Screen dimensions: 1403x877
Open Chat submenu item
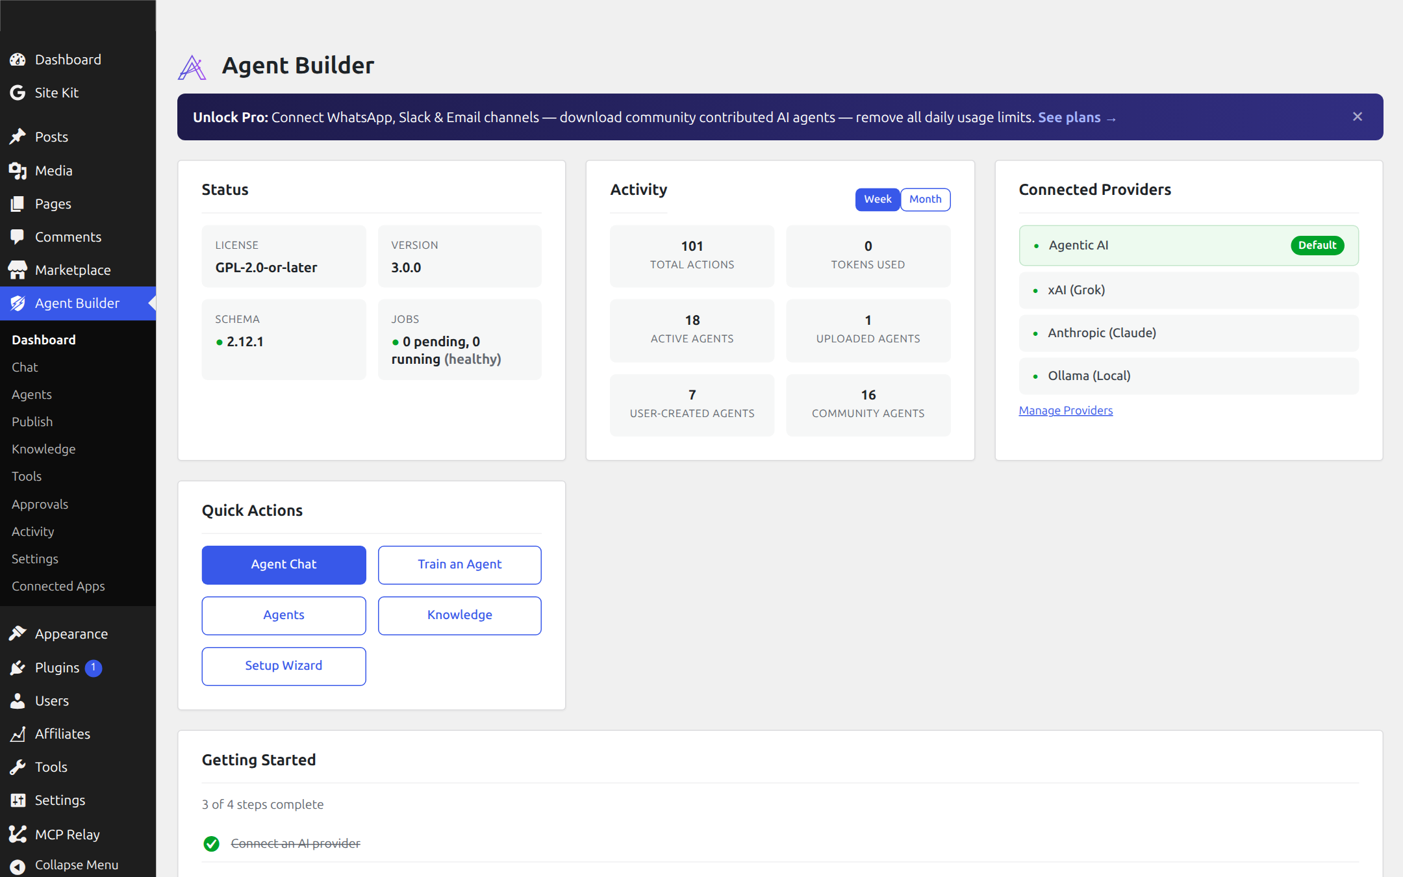(25, 367)
